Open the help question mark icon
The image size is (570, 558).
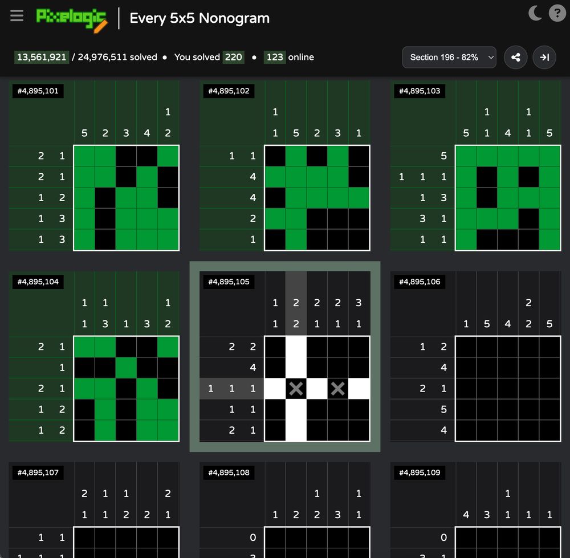click(557, 14)
